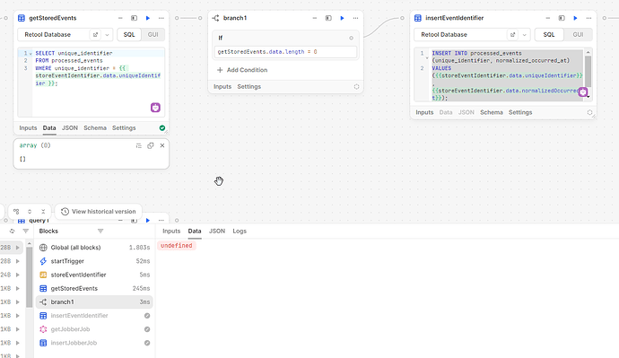Viewport: 619px width, 358px height.
Task: Filter the Blocks list
Action: click(100, 231)
